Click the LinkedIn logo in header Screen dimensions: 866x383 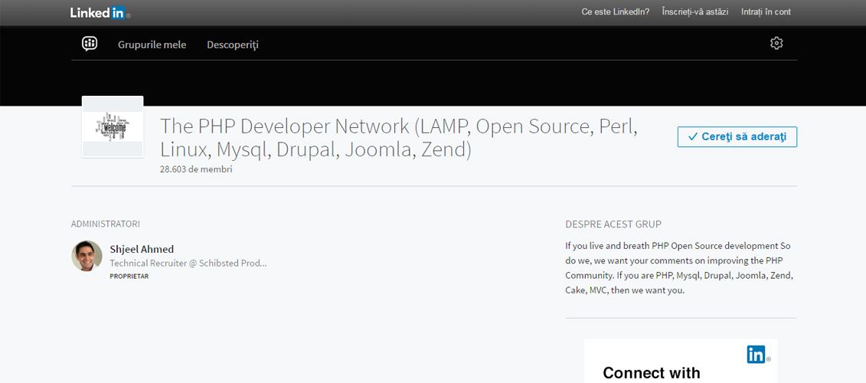point(100,13)
